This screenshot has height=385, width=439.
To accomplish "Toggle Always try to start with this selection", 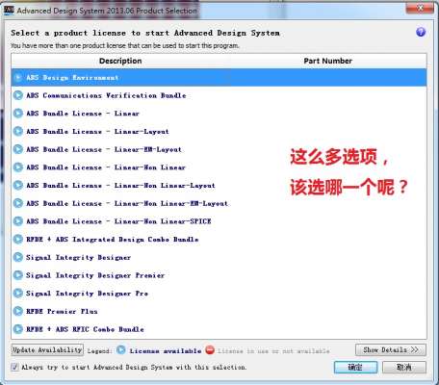I will pyautogui.click(x=14, y=367).
